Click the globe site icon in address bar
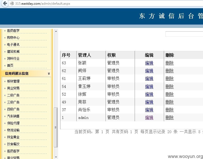The height and width of the screenshot is (159, 203). point(12,3)
